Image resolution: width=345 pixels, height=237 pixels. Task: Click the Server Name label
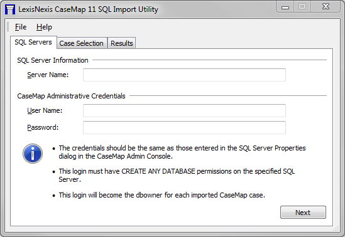click(x=48, y=75)
